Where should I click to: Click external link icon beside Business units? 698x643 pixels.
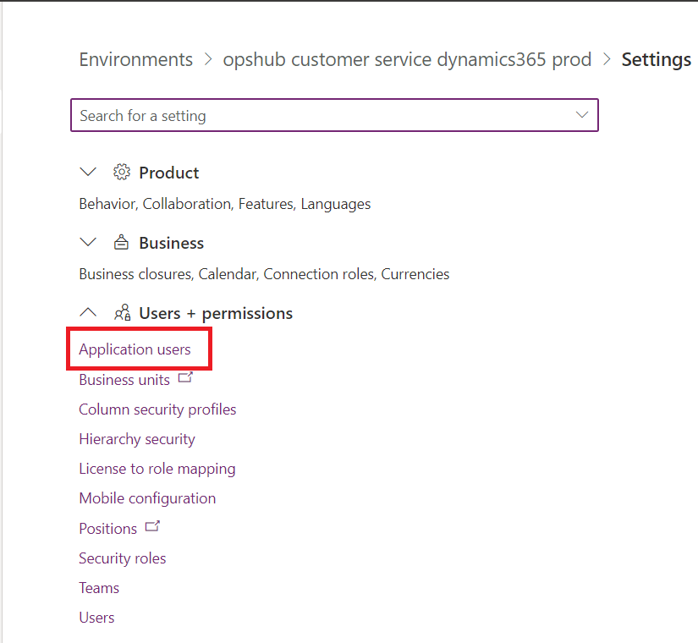(185, 379)
